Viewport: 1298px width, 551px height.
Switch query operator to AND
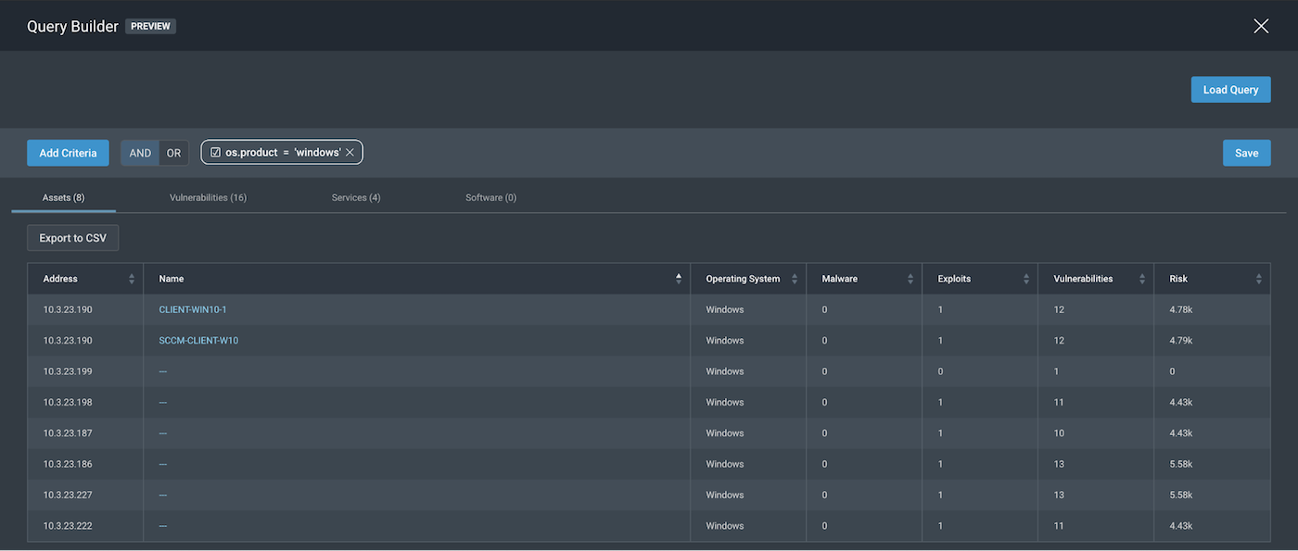point(140,153)
